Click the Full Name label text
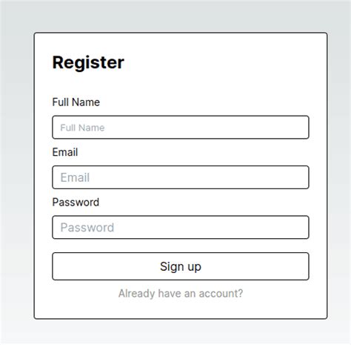The height and width of the screenshot is (345, 351). tap(76, 102)
